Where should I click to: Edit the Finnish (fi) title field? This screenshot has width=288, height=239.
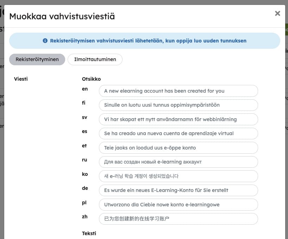click(x=179, y=105)
